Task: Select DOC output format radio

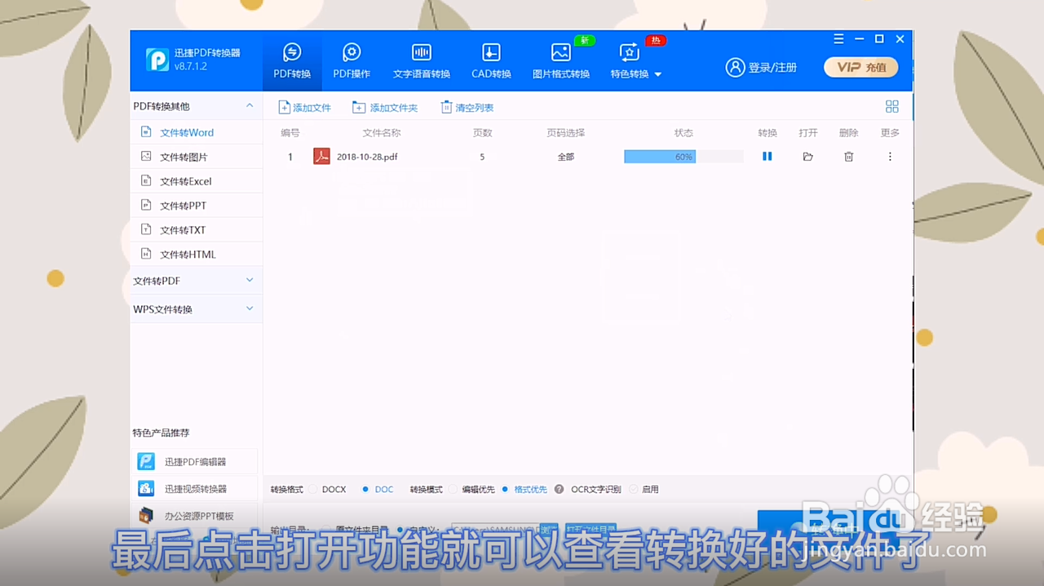Action: click(365, 490)
